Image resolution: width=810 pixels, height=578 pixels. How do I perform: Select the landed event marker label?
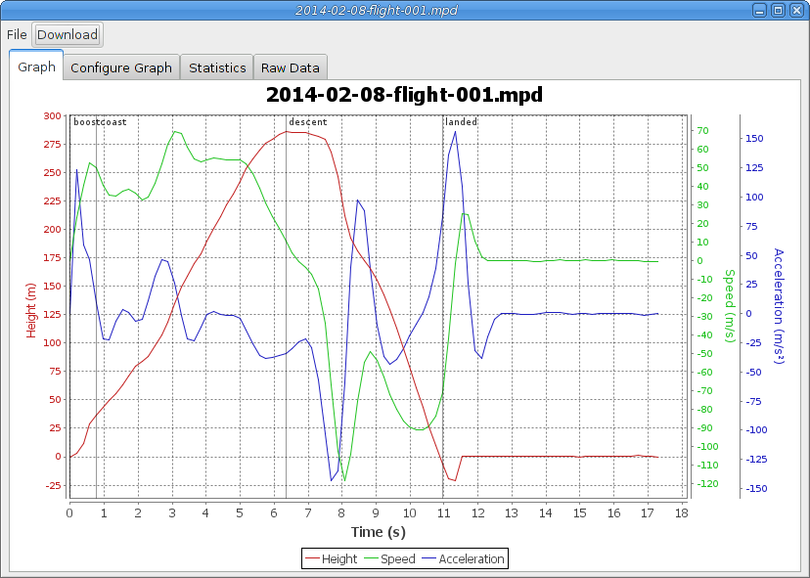462,122
